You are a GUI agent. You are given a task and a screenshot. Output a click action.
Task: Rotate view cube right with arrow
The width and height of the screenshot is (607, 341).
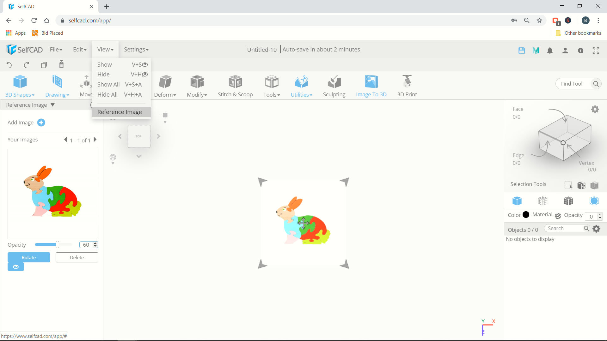(158, 136)
